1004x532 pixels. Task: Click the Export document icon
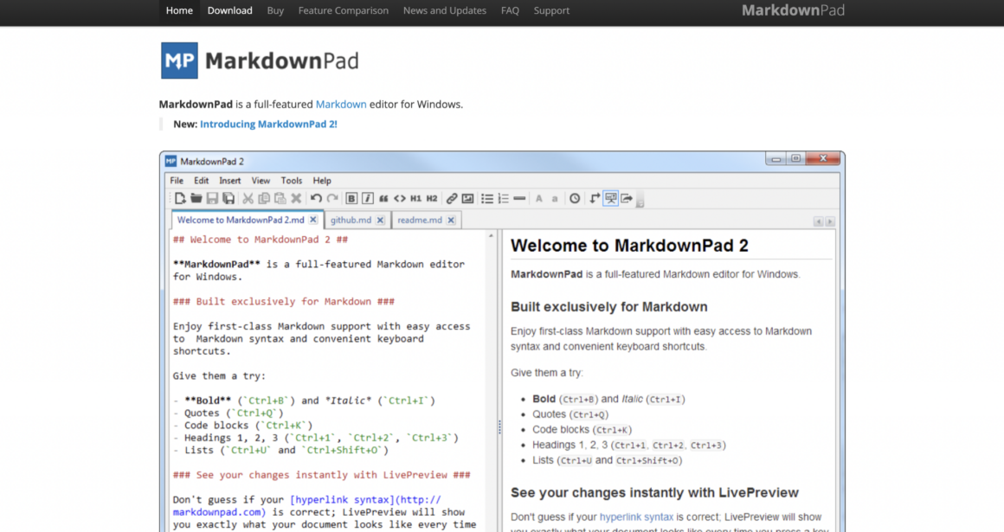click(627, 198)
